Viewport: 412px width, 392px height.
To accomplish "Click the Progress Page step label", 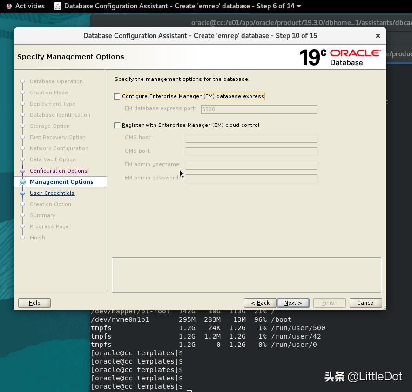I will [x=49, y=226].
